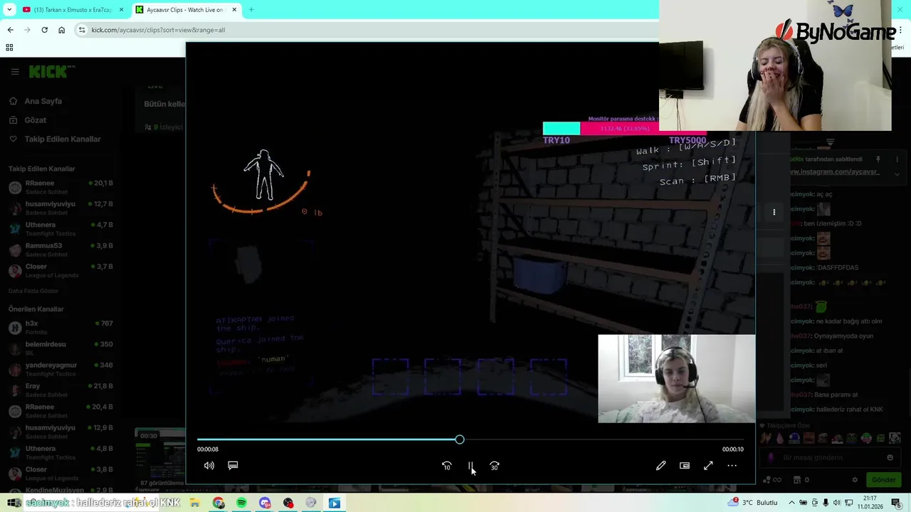Open the Eray channel

tap(60, 390)
